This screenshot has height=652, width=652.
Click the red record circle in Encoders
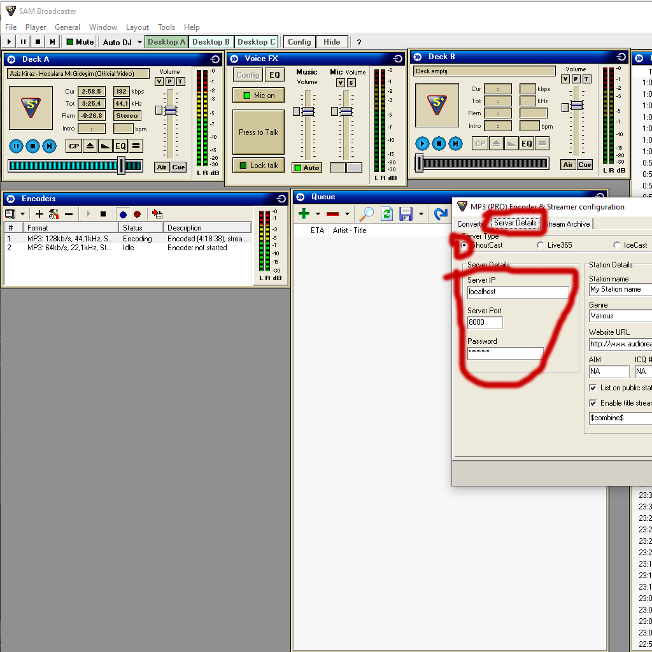point(138,215)
